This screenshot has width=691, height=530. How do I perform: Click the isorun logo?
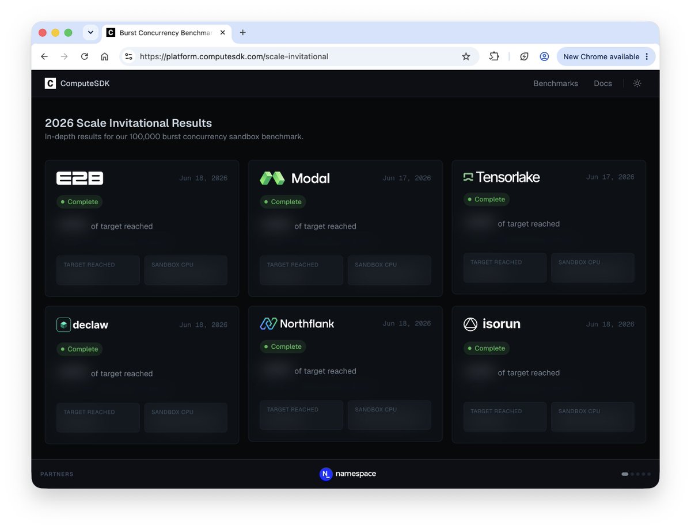(492, 324)
